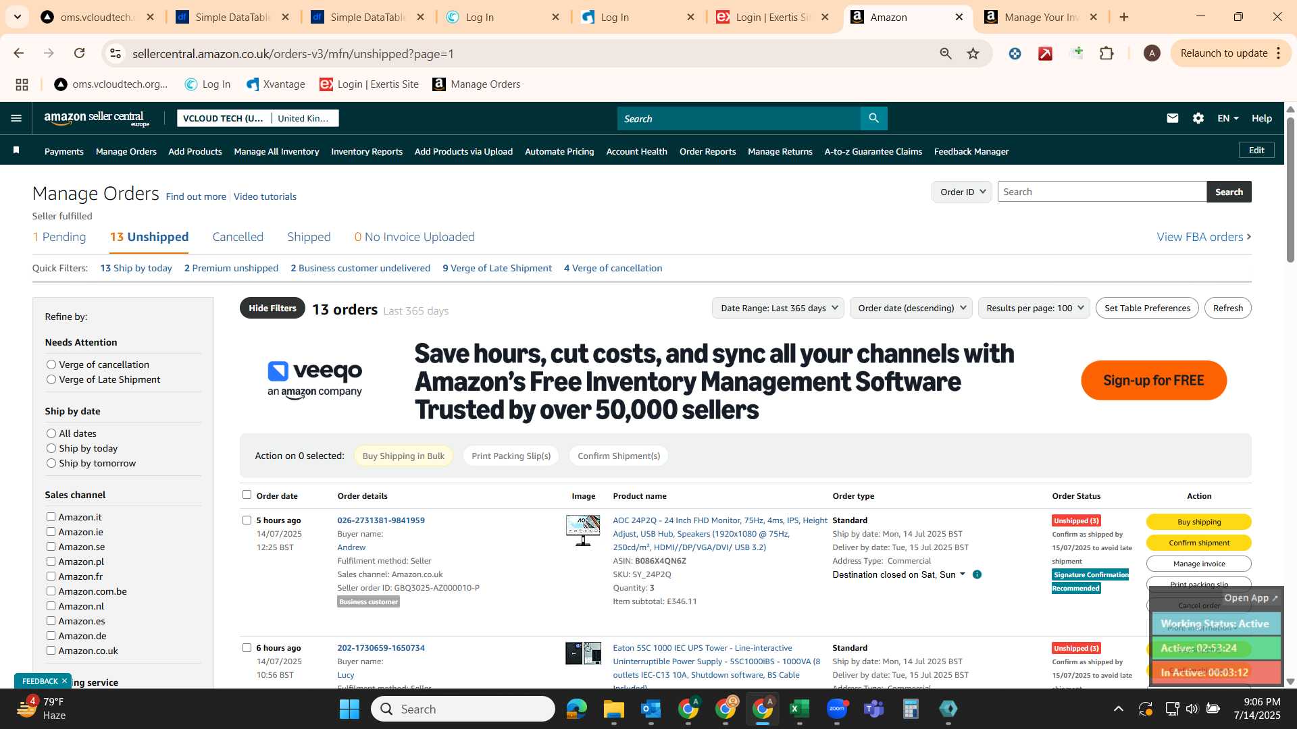Open the Date Range dropdown

pyautogui.click(x=778, y=308)
